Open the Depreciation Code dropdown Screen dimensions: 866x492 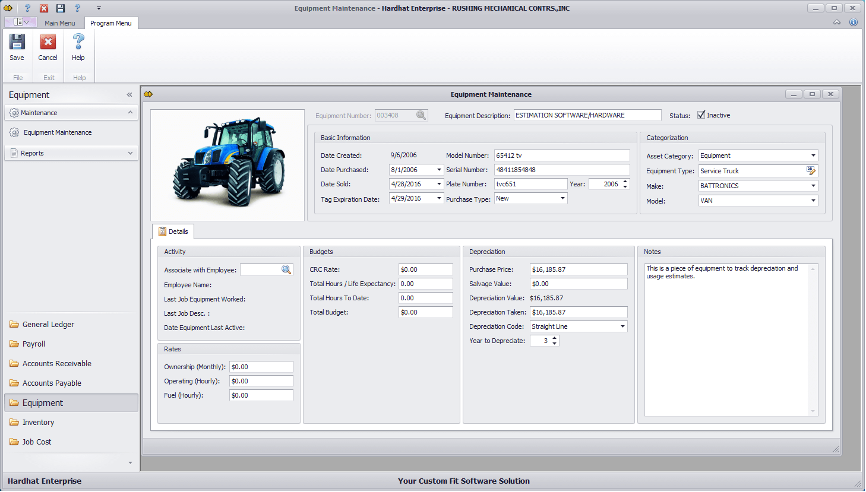[x=622, y=326]
